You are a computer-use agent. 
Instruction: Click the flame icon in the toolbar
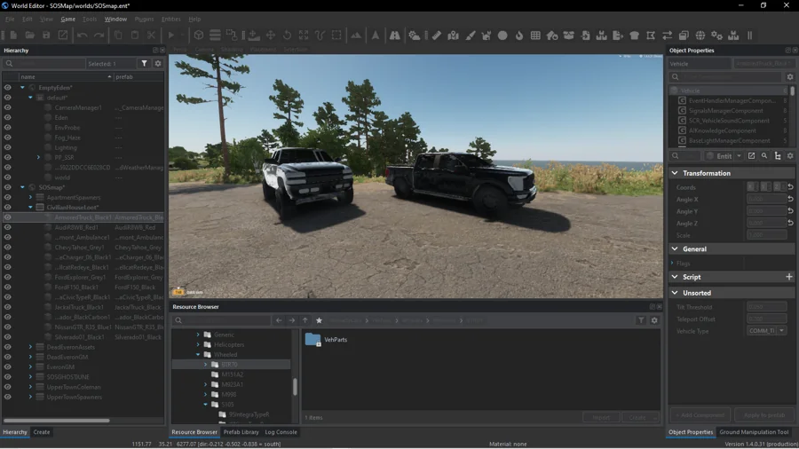(519, 35)
